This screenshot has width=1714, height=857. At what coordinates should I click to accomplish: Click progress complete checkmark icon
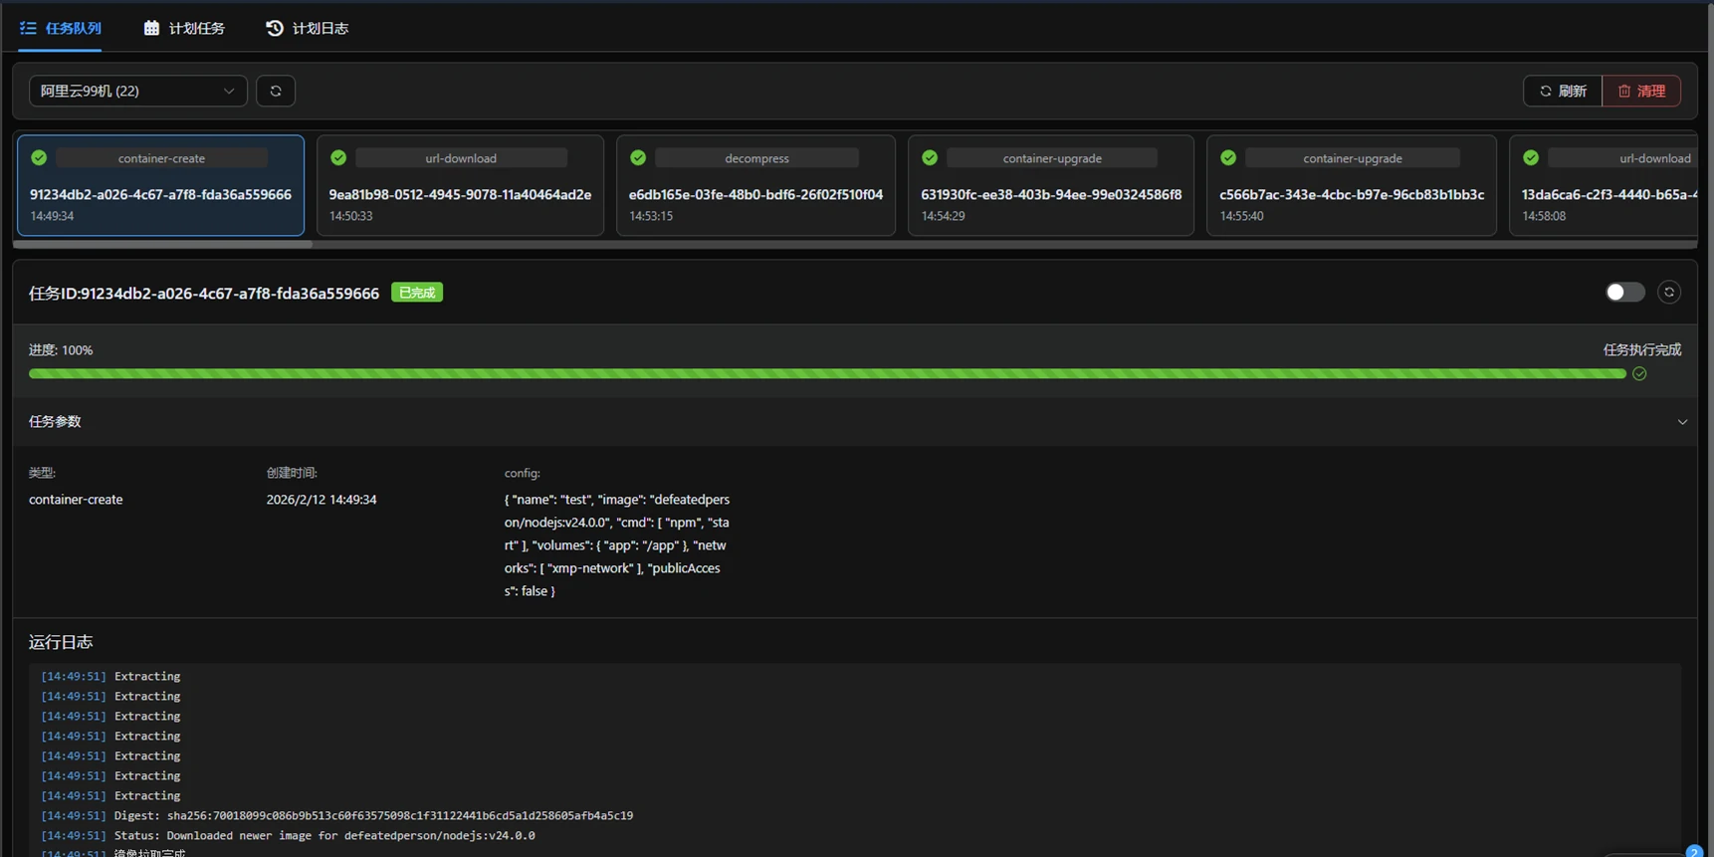click(x=1639, y=374)
